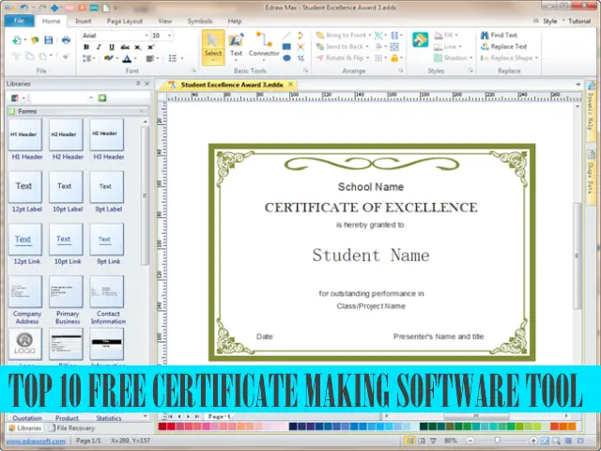This screenshot has width=601, height=451.
Task: Select the Text tool in Basic Tools
Action: pos(237,44)
